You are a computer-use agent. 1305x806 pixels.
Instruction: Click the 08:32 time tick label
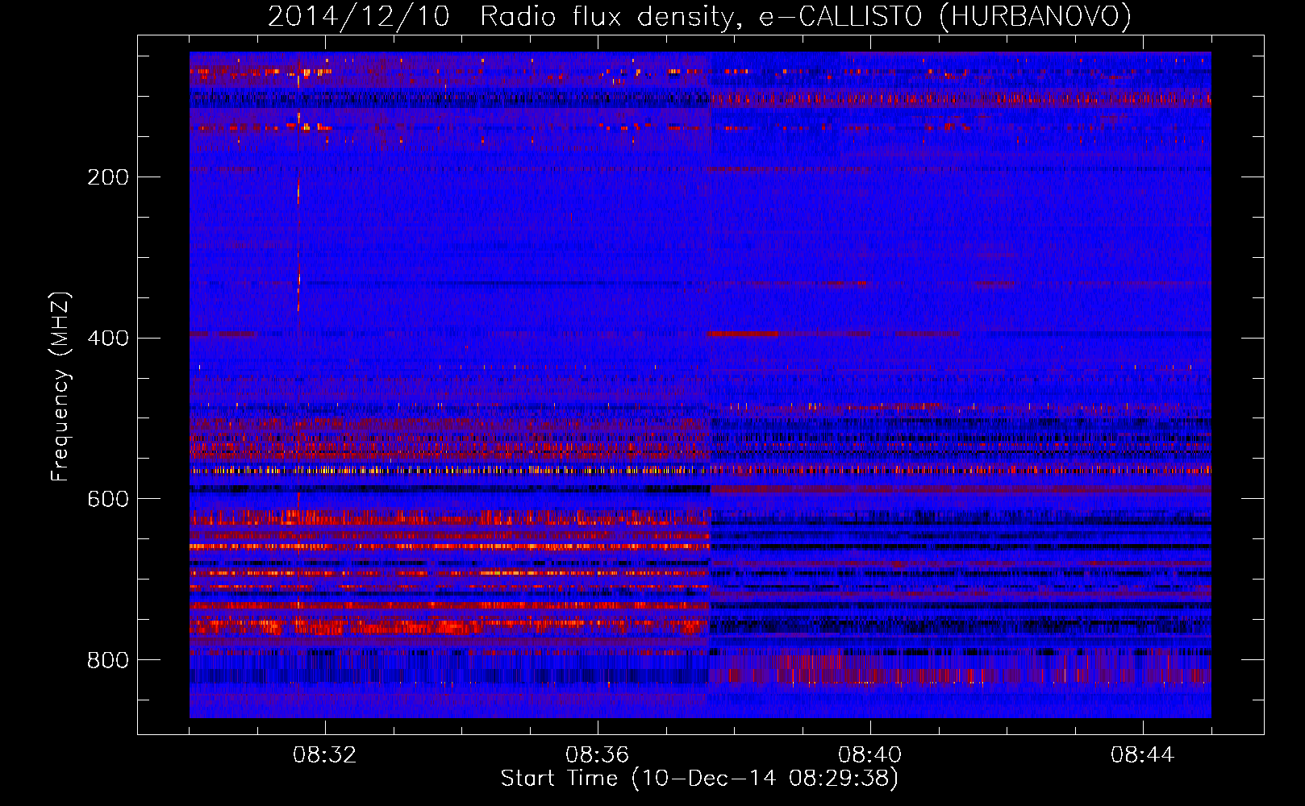point(324,755)
